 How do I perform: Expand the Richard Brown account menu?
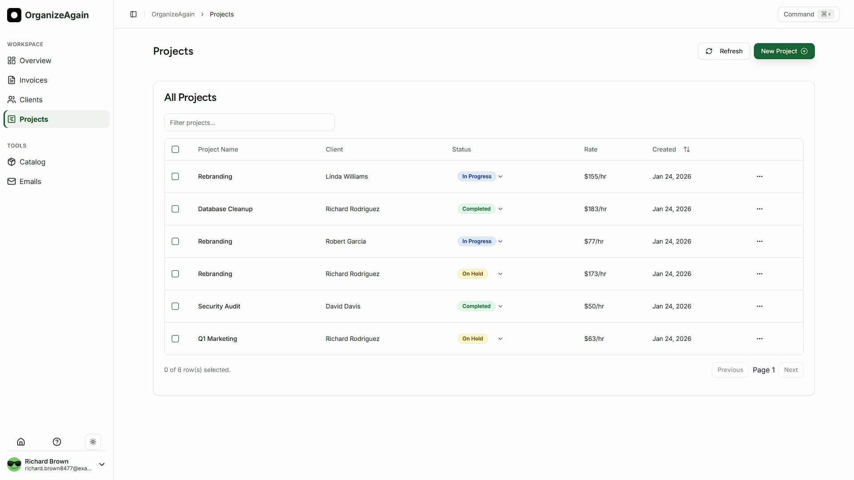[101, 464]
